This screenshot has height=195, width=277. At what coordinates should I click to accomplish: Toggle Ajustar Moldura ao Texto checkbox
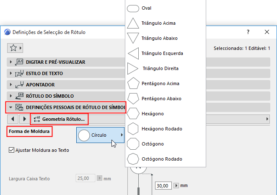pyautogui.click(x=11, y=150)
